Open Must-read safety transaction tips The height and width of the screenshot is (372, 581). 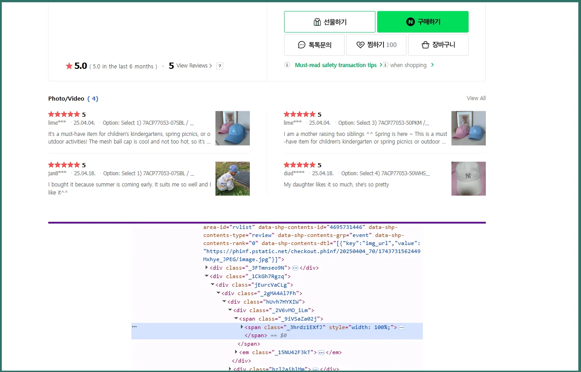tap(335, 65)
